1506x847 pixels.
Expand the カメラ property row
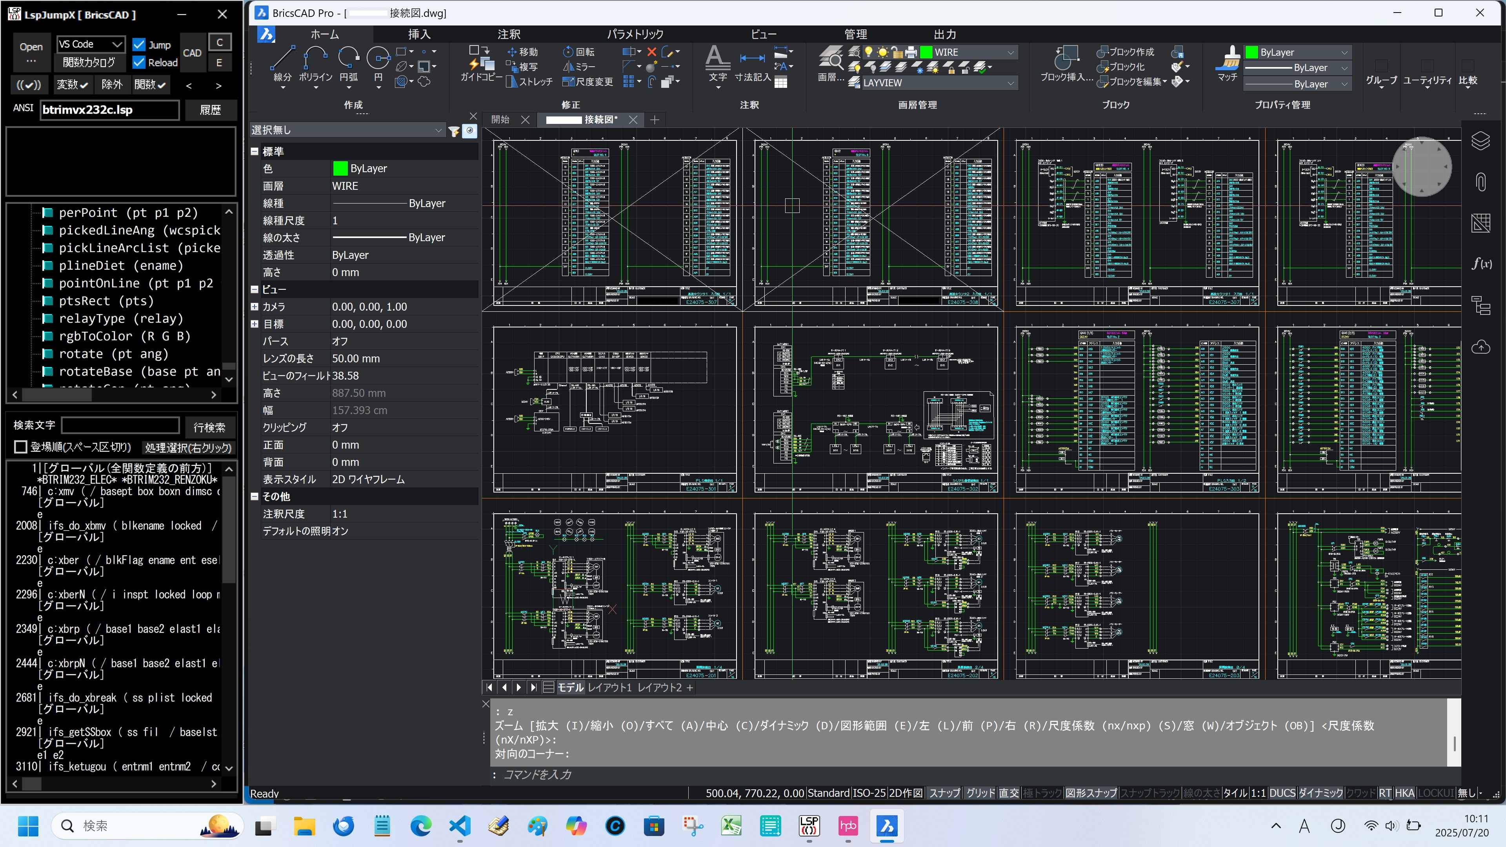[x=254, y=306]
